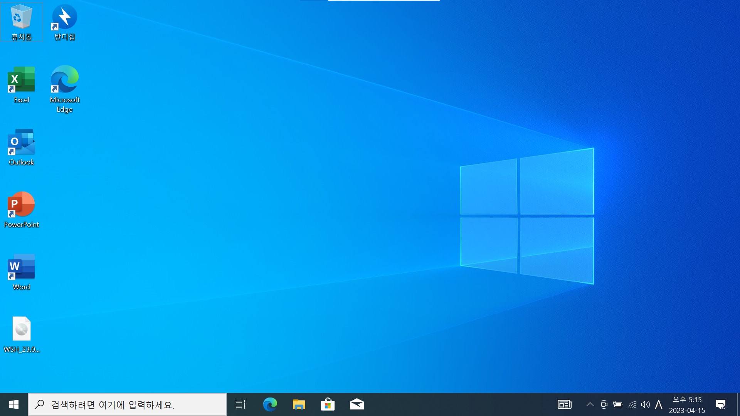Viewport: 740px width, 416px height.
Task: Toggle the IME input mode 'A' indicator
Action: tap(659, 404)
